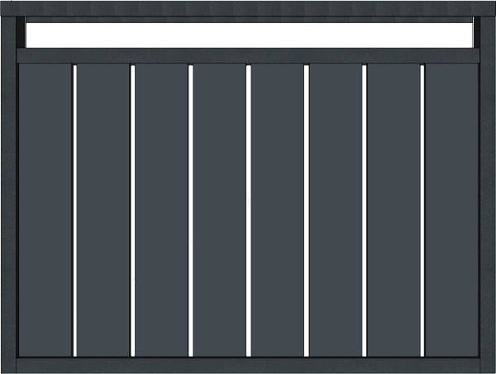Click the left vertical frame post

pos(9,198)
